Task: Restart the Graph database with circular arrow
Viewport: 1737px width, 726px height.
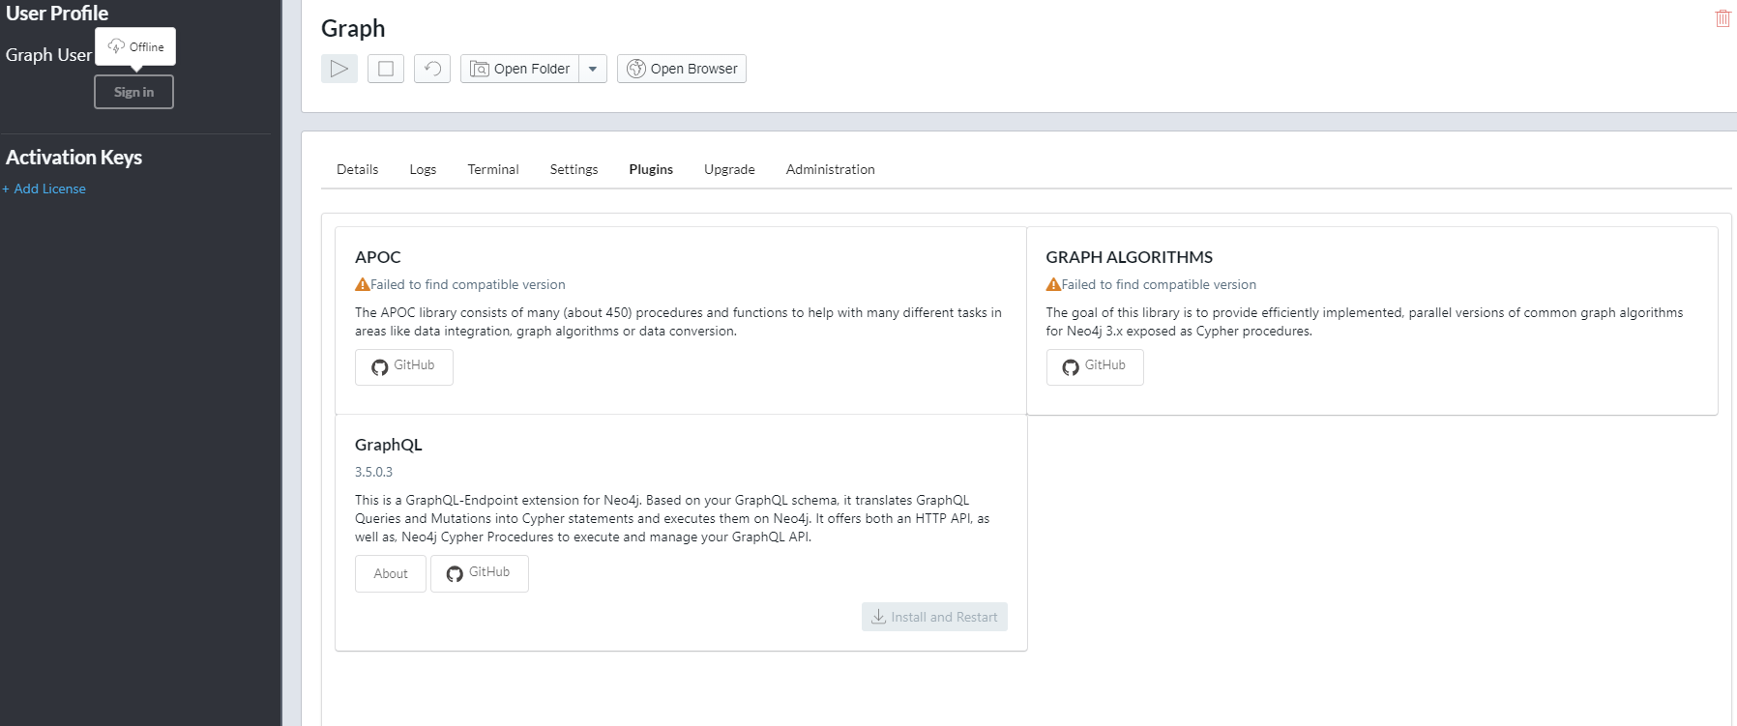Action: pos(432,69)
